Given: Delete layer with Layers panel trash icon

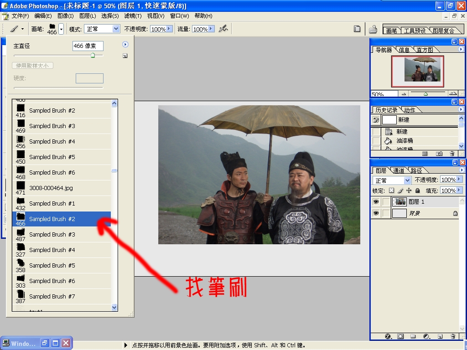Looking at the screenshot, I should click(x=453, y=336).
